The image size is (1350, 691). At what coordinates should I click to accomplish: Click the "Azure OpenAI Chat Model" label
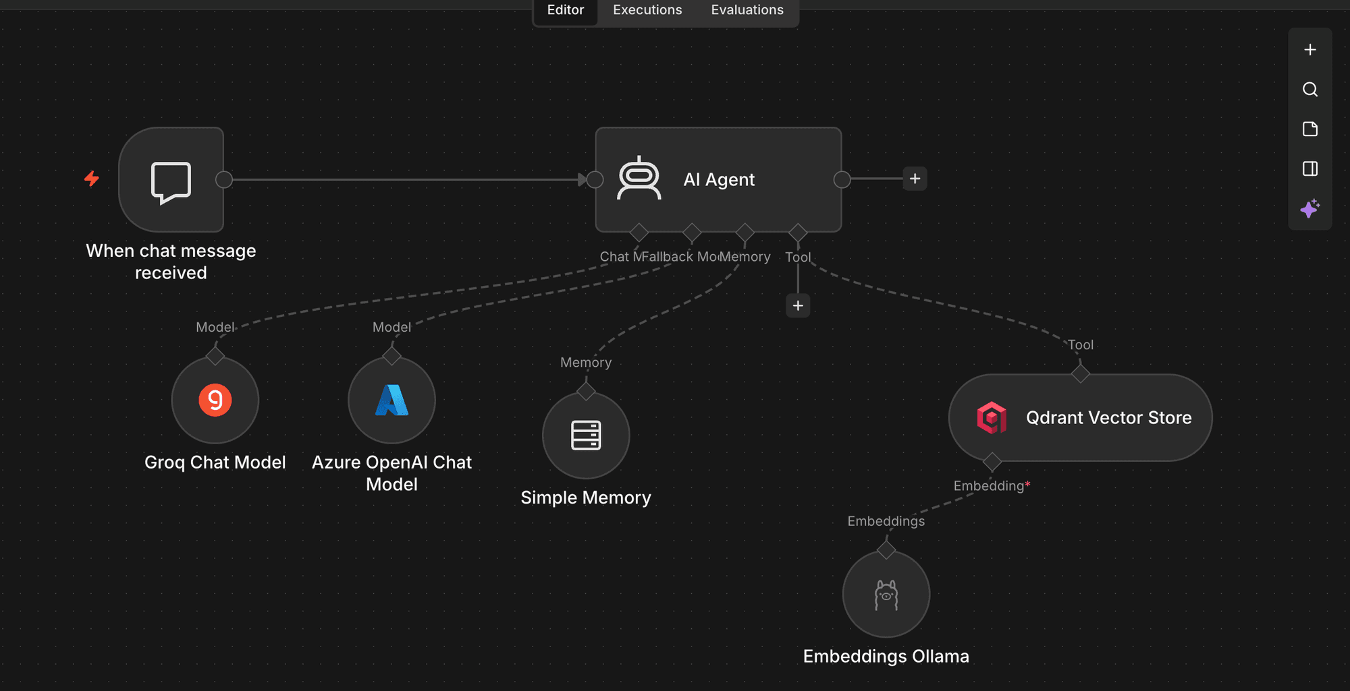pyautogui.click(x=391, y=473)
